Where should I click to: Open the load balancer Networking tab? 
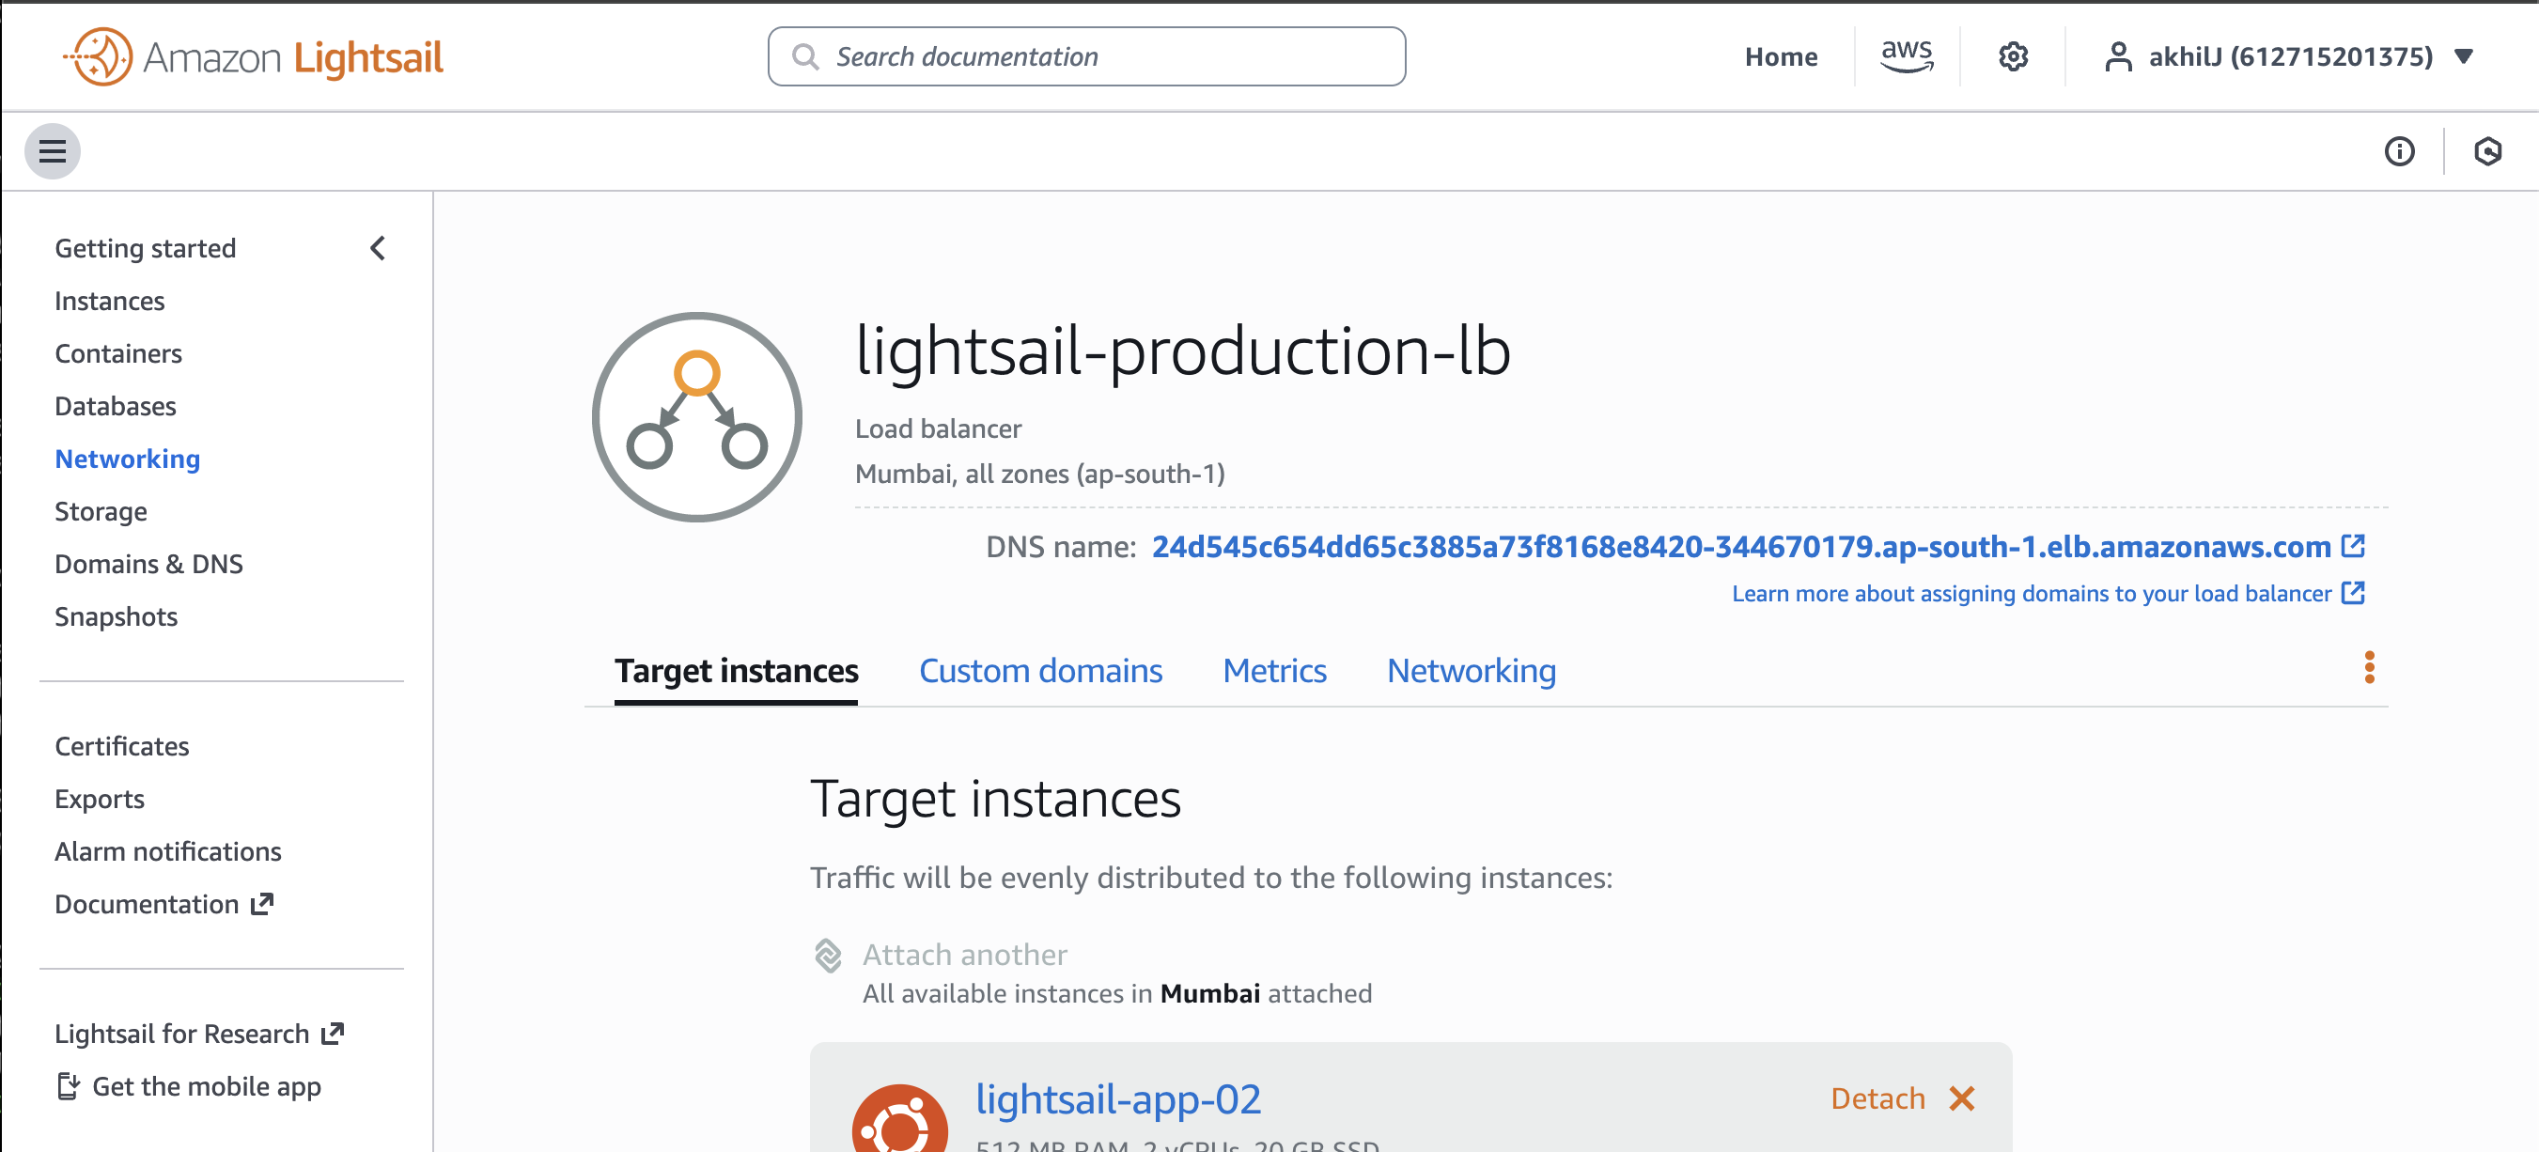(x=1472, y=671)
